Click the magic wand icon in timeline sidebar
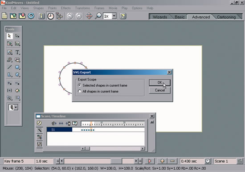This screenshot has width=245, height=172. coord(40,130)
